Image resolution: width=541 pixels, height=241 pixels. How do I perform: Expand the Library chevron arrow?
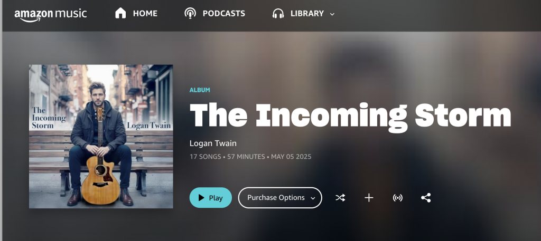tap(332, 14)
